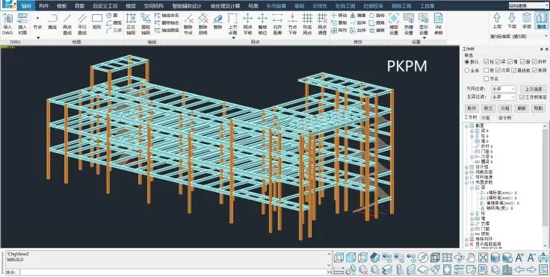This screenshot has height=277, width=550.
Task: Collapse the 布置参数 tree node
Action: click(466, 183)
